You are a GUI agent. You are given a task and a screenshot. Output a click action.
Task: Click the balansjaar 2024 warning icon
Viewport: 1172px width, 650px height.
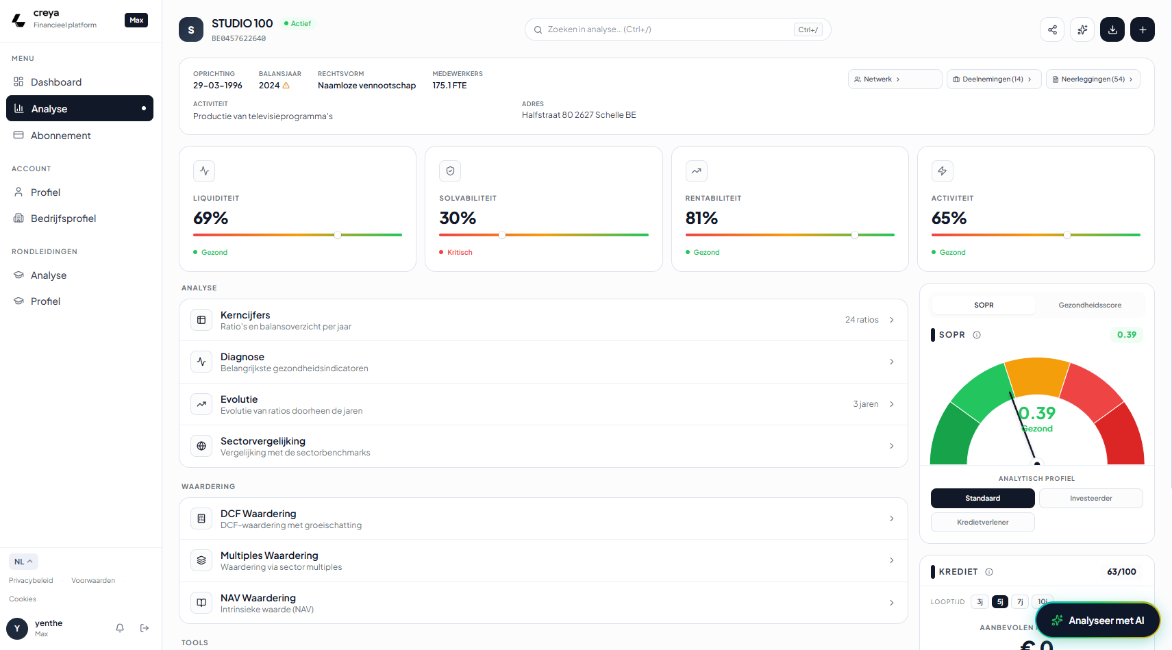286,86
